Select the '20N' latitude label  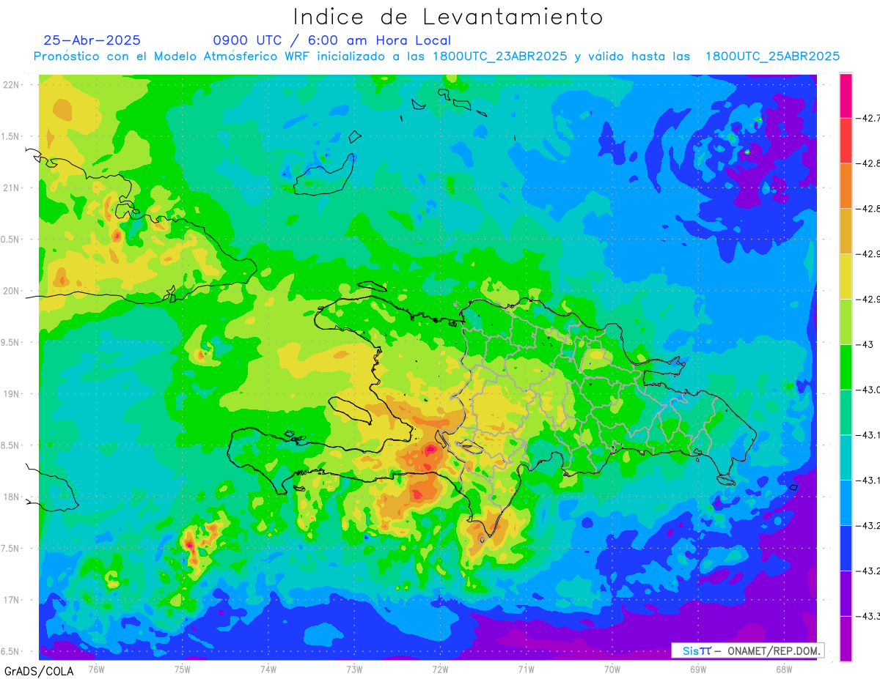[x=10, y=291]
